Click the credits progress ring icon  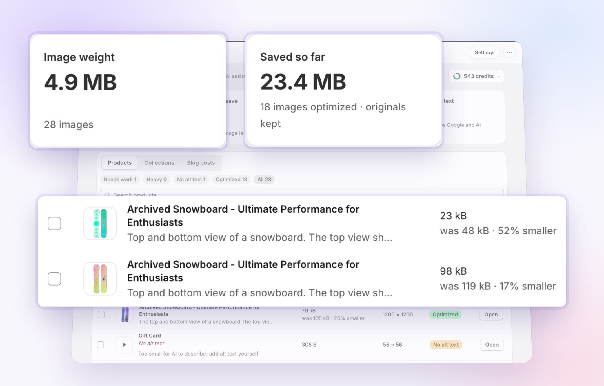pos(457,76)
